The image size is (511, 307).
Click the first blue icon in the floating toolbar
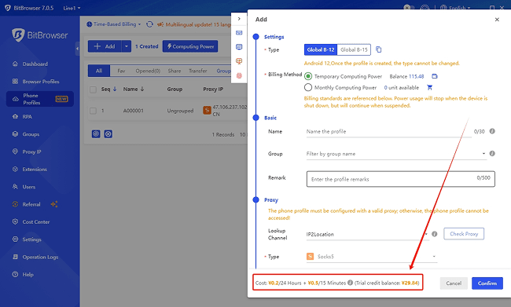point(239,33)
